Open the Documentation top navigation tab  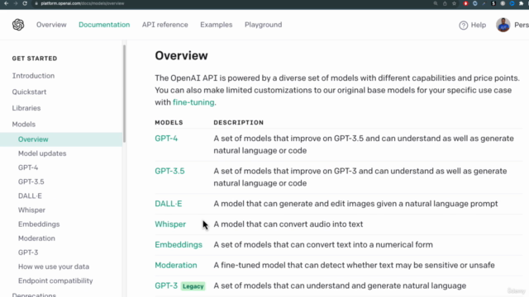coord(104,25)
